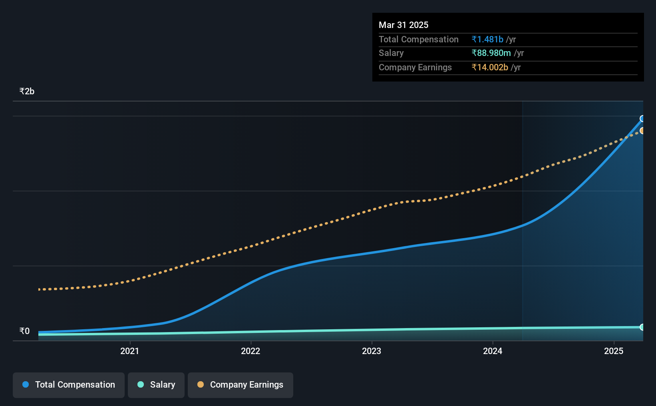
Task: Click the teal Salary endpoint marker
Action: click(x=642, y=327)
